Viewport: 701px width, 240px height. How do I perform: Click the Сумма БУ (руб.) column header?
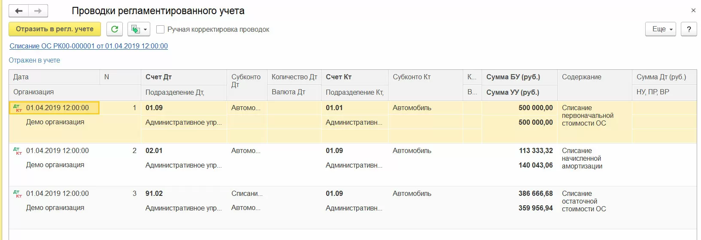tap(513, 77)
